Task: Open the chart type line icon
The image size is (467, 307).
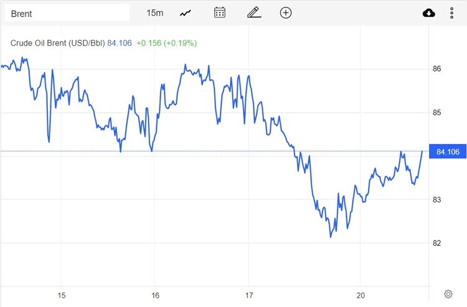Action: 186,13
